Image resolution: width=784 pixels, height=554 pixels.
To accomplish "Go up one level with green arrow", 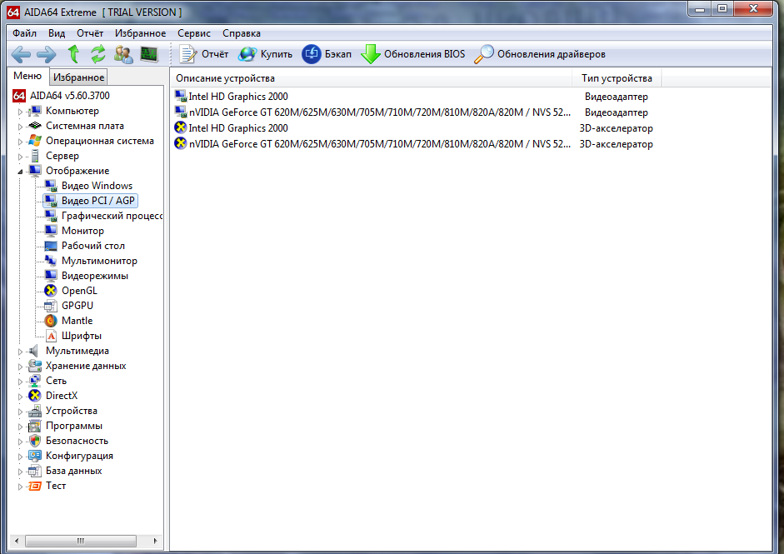I will click(73, 54).
